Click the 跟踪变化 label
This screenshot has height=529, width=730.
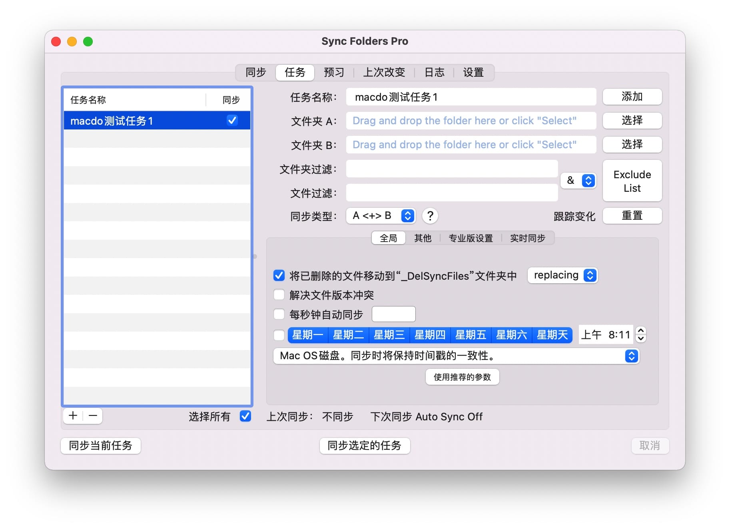(574, 216)
